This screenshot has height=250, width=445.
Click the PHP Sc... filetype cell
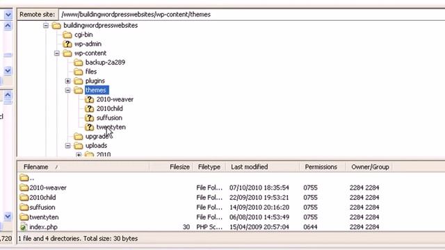[209, 227]
